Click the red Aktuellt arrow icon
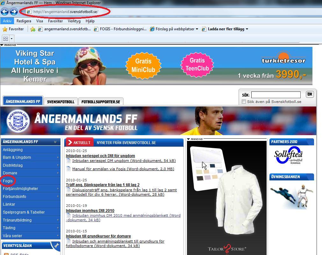 click(70, 142)
